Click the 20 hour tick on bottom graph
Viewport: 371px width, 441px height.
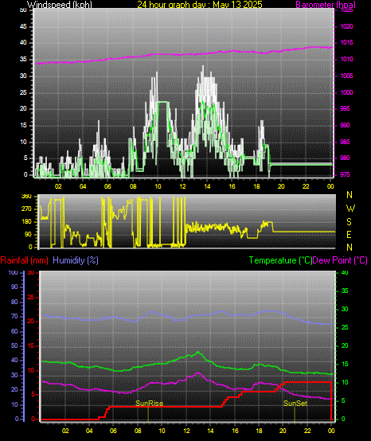[283, 431]
